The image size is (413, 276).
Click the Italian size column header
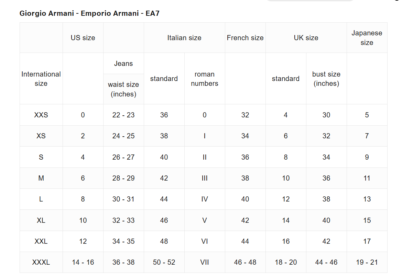[184, 38]
